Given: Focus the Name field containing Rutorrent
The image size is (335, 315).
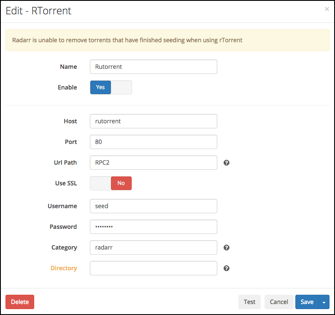Looking at the screenshot, I should click(154, 67).
